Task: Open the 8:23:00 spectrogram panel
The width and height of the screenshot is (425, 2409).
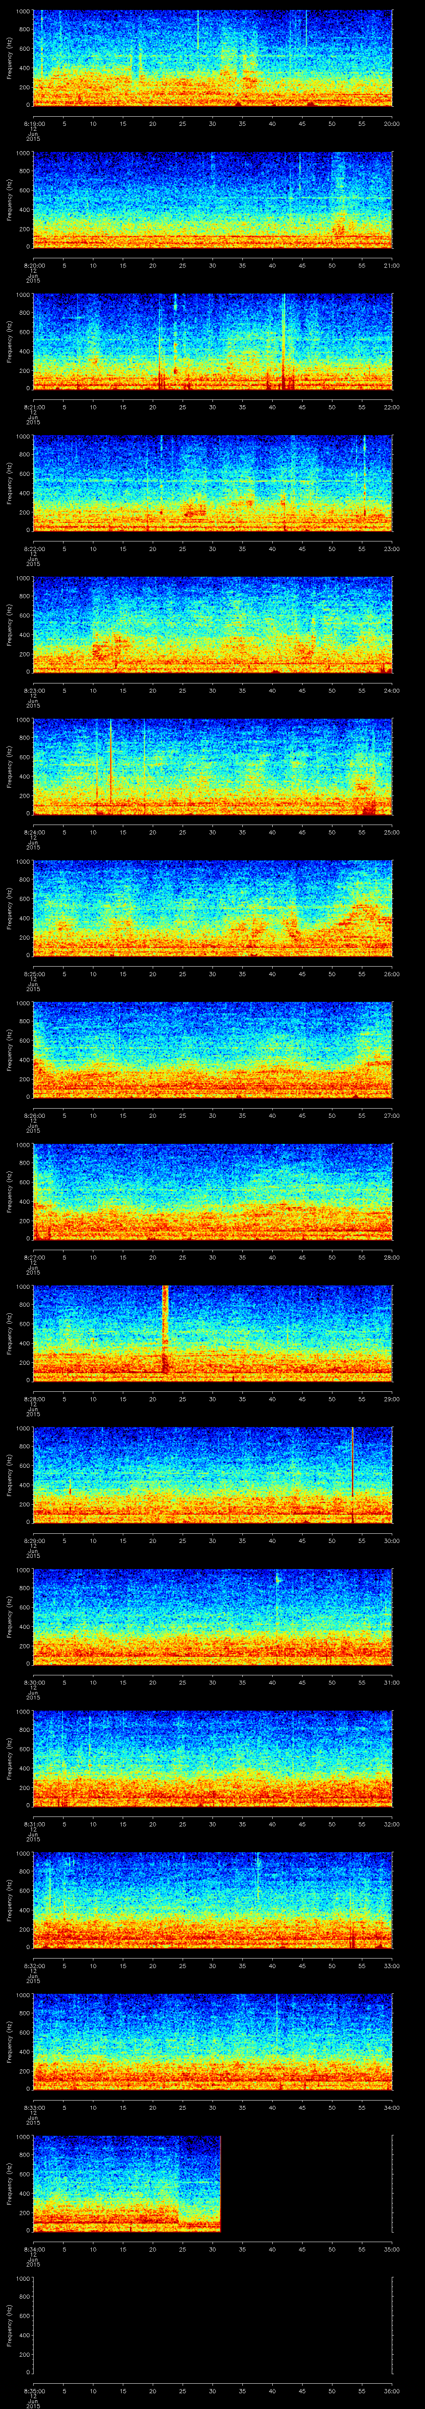Action: pos(212,625)
